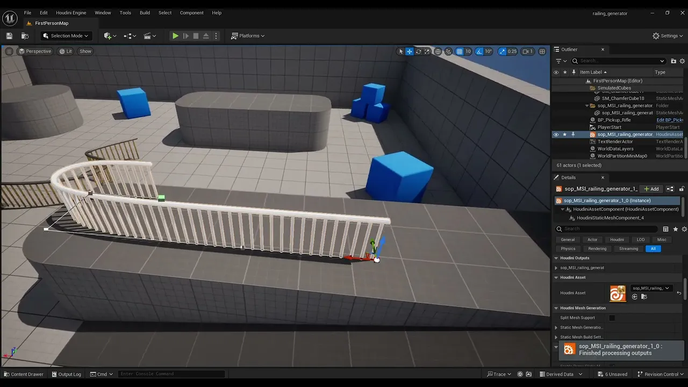Open the Settings menu in the toolbar
This screenshot has width=688, height=387.
[668, 36]
